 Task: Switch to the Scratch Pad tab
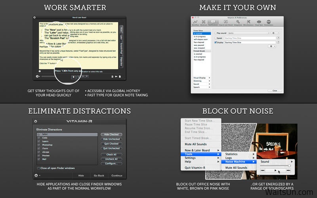(121, 48)
